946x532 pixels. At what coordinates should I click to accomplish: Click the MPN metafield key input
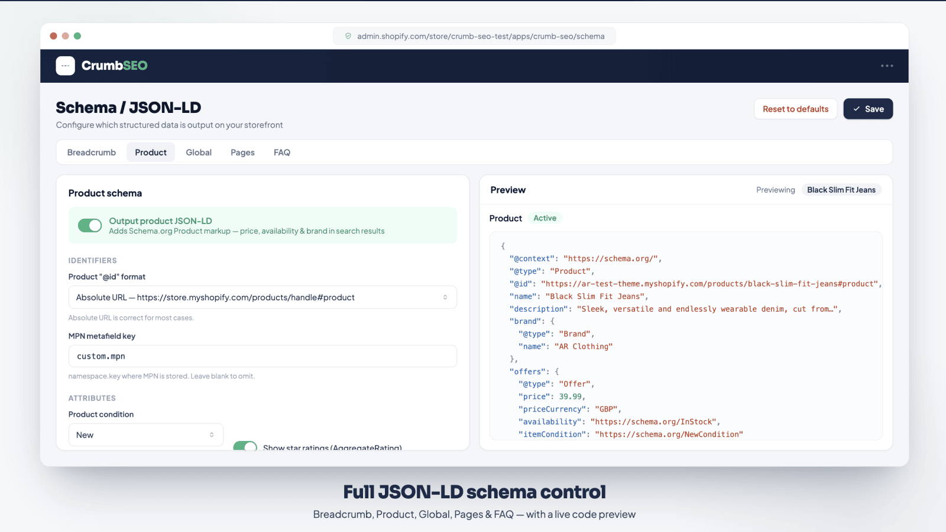pos(263,356)
